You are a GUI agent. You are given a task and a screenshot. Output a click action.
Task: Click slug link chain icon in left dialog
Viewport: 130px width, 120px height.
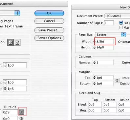21,118
